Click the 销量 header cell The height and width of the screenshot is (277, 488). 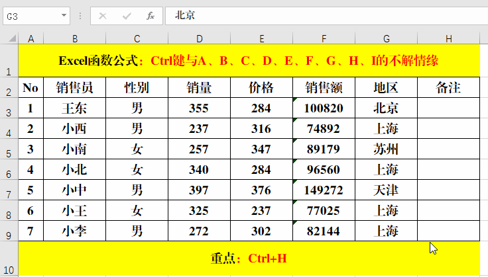click(x=199, y=87)
